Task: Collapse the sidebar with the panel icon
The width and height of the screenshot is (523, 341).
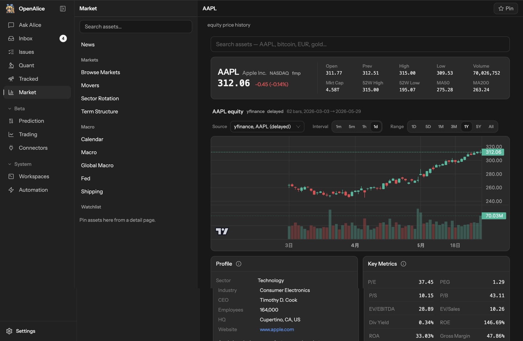Action: click(x=62, y=8)
